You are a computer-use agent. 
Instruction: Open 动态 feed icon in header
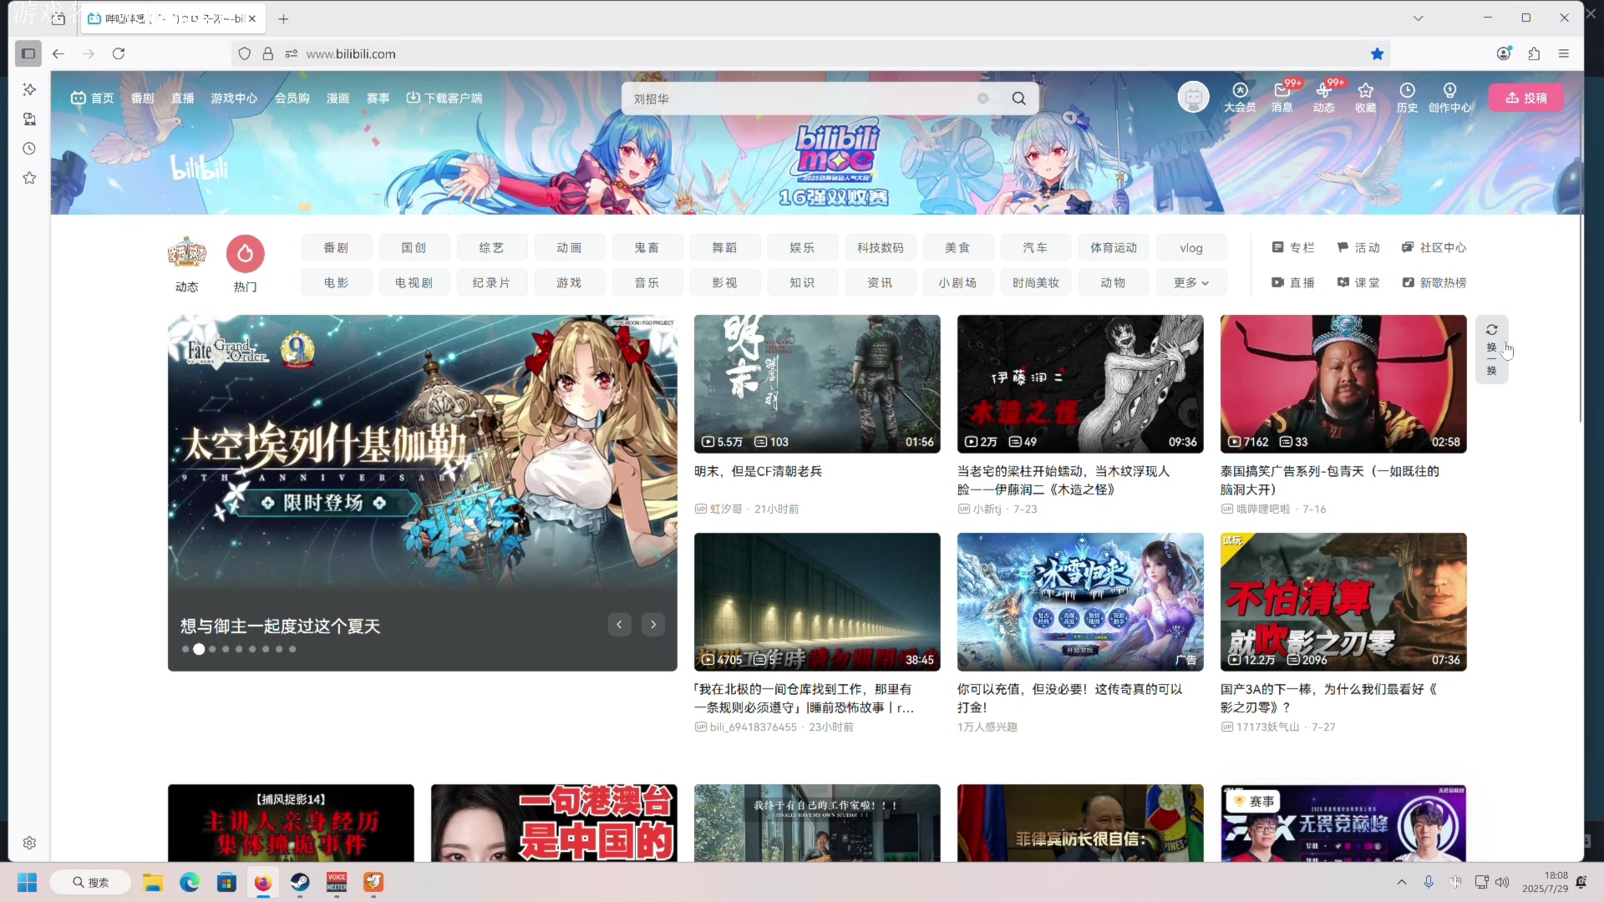(x=1323, y=97)
